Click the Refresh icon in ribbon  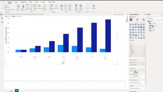click(56, 7)
